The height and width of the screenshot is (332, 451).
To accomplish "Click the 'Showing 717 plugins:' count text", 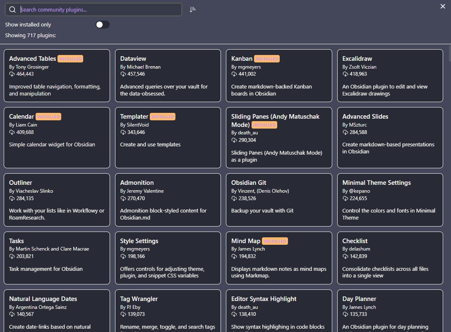I will (31, 36).
